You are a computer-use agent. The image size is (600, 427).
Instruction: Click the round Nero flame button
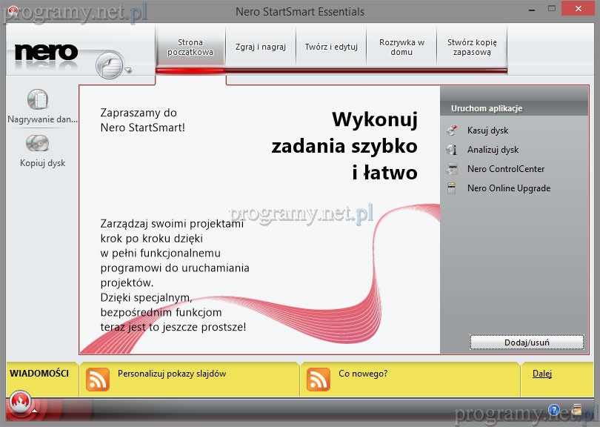[x=21, y=402]
